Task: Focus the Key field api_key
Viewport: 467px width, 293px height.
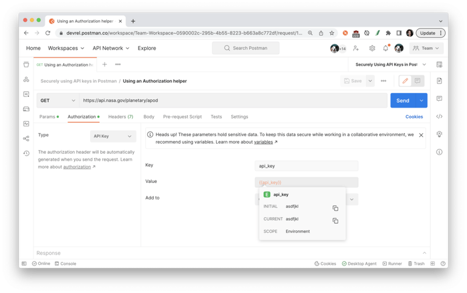Action: click(x=306, y=166)
